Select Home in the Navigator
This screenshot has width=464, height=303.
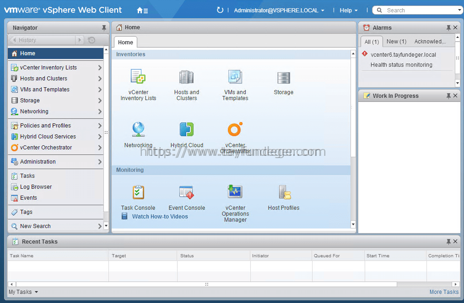tap(56, 53)
